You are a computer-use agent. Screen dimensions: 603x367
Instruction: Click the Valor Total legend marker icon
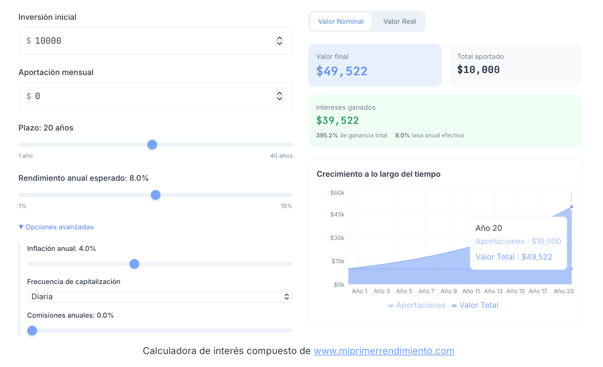click(x=454, y=306)
